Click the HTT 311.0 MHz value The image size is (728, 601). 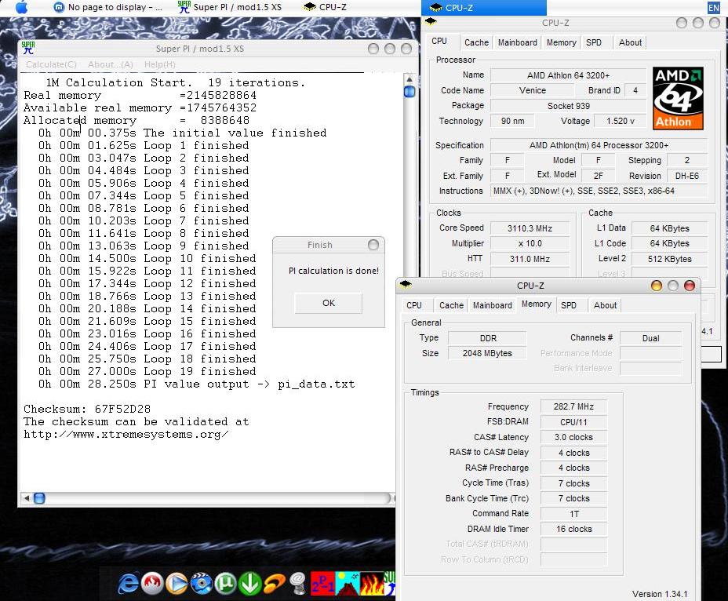coord(530,259)
